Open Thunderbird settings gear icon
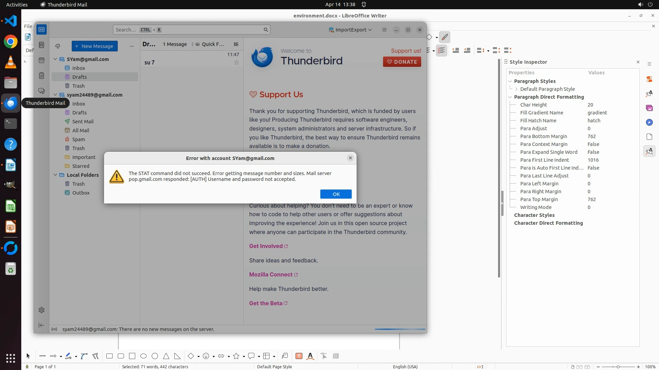Screen dimensions: 659x370 tap(42, 310)
